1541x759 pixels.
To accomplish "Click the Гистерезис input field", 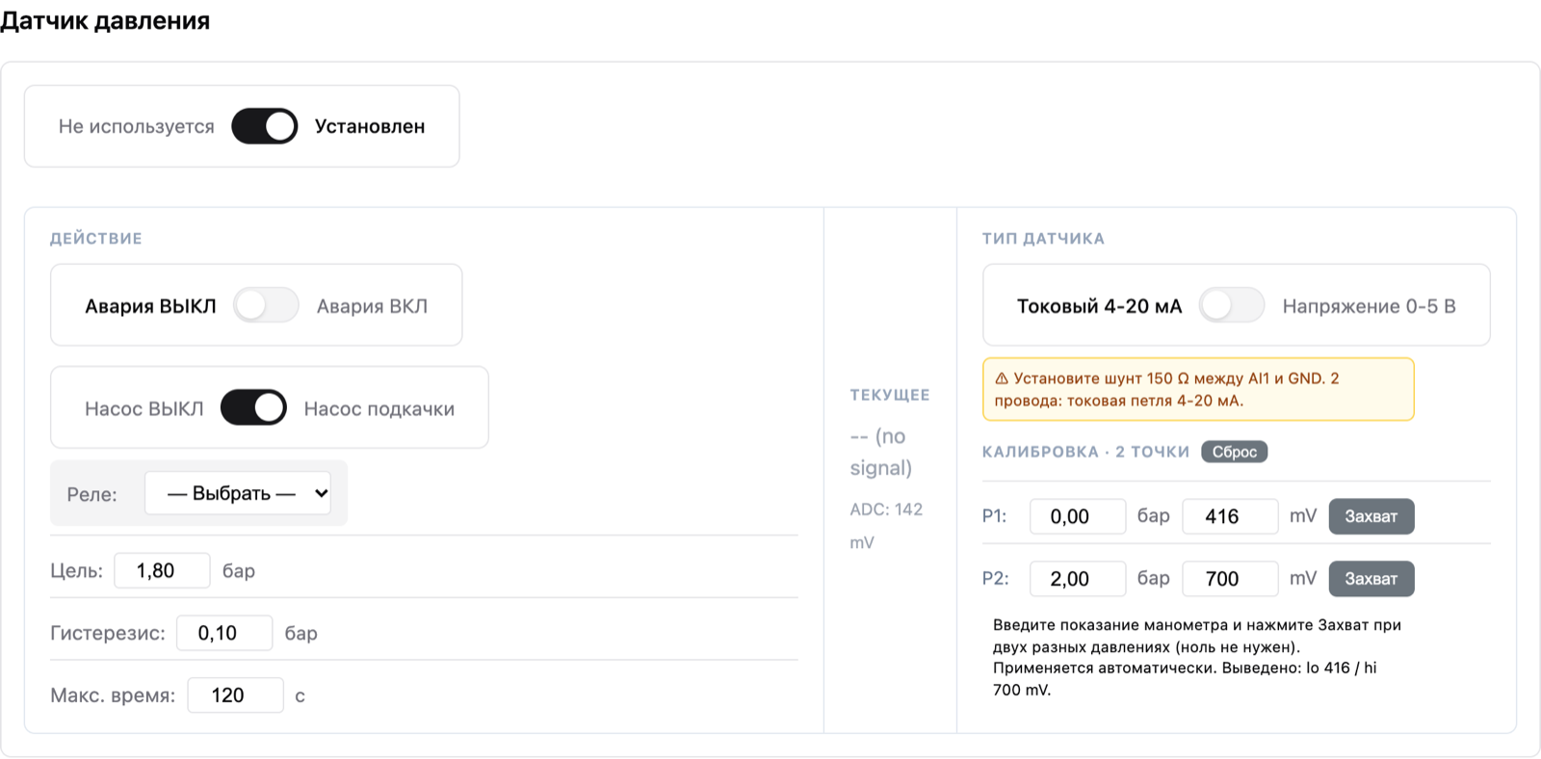I will tap(224, 633).
